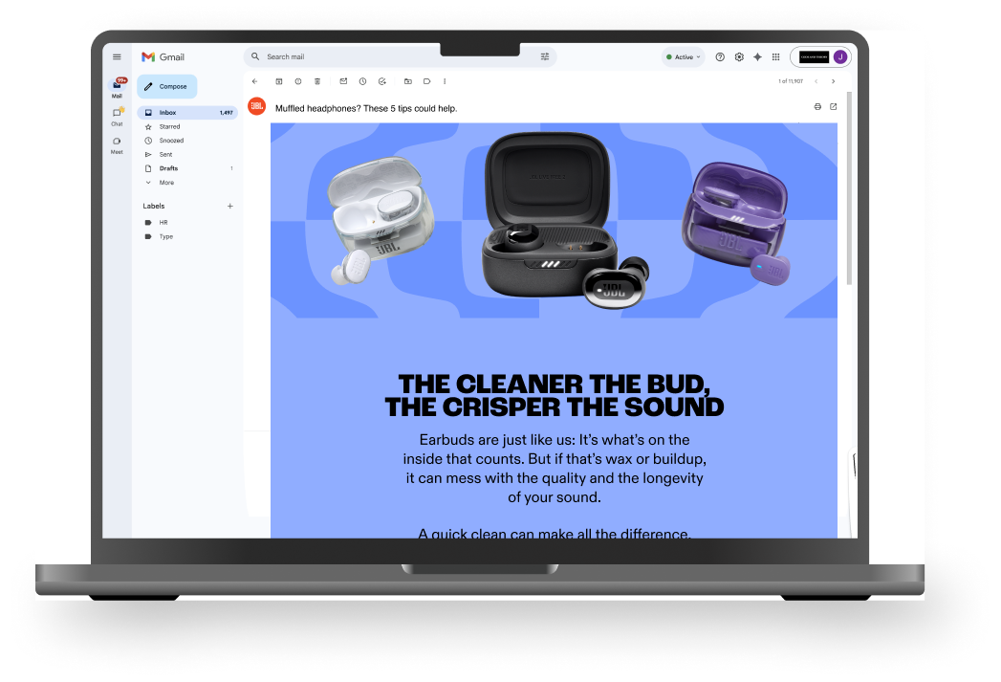
Task: Open the Chat section in side rail
Action: [117, 117]
